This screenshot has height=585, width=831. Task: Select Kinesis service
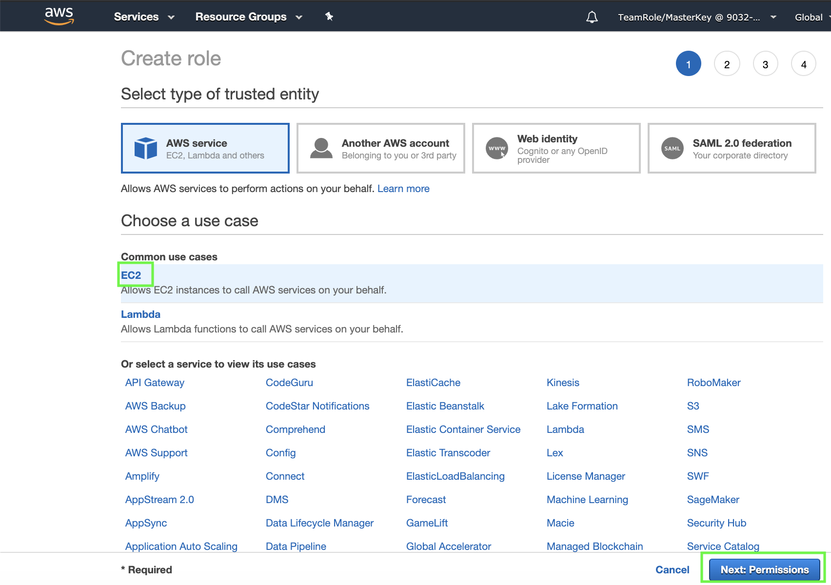tap(563, 383)
